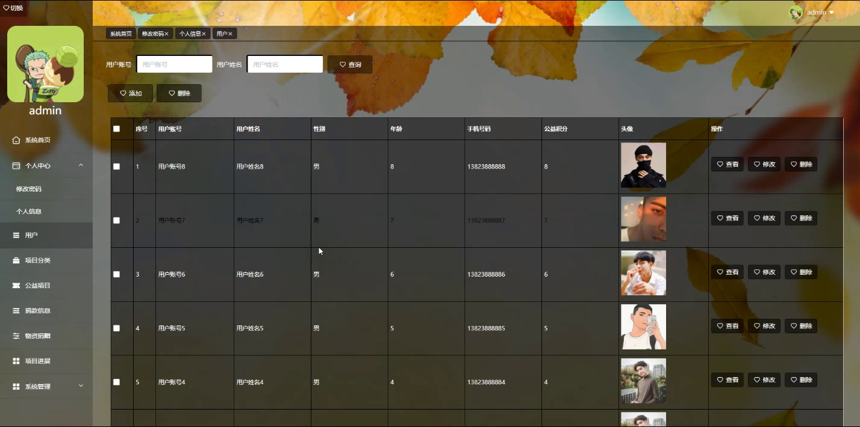
Task: Click the 个人中心 sidebar icon
Action: coord(16,165)
